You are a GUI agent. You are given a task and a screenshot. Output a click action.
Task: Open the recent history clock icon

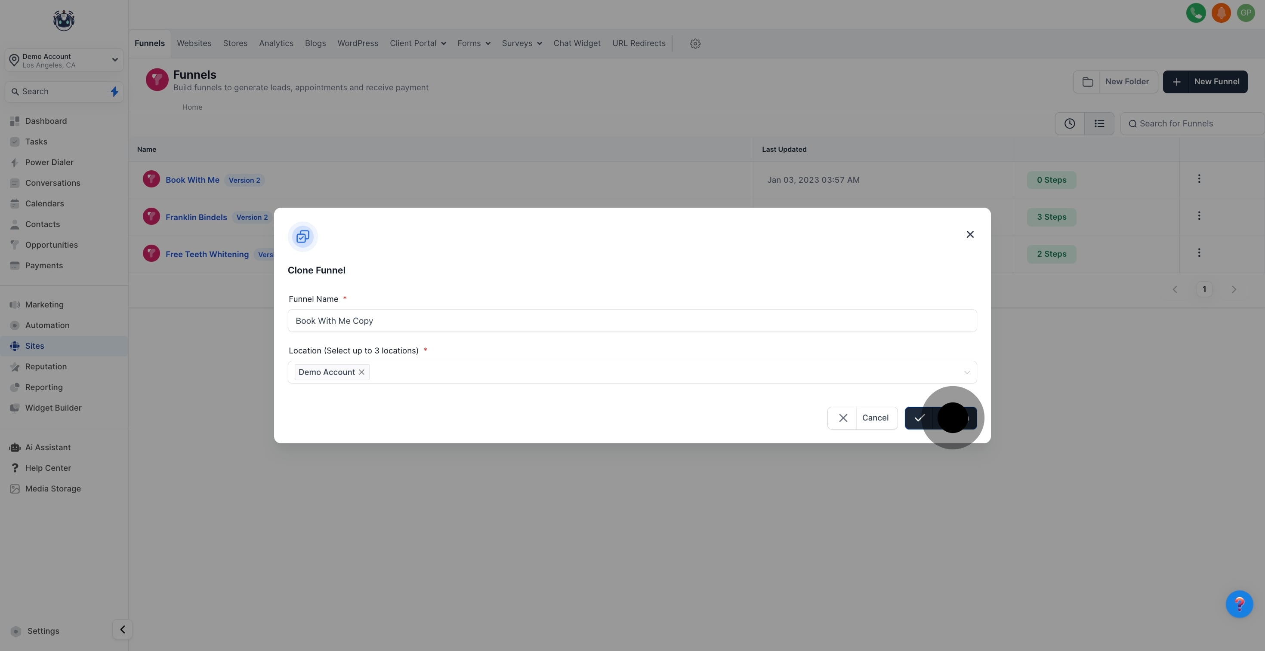(1070, 124)
